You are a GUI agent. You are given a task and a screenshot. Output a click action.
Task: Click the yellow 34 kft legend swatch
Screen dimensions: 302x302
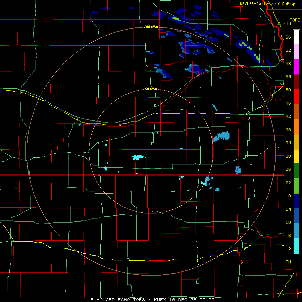coord(296,156)
